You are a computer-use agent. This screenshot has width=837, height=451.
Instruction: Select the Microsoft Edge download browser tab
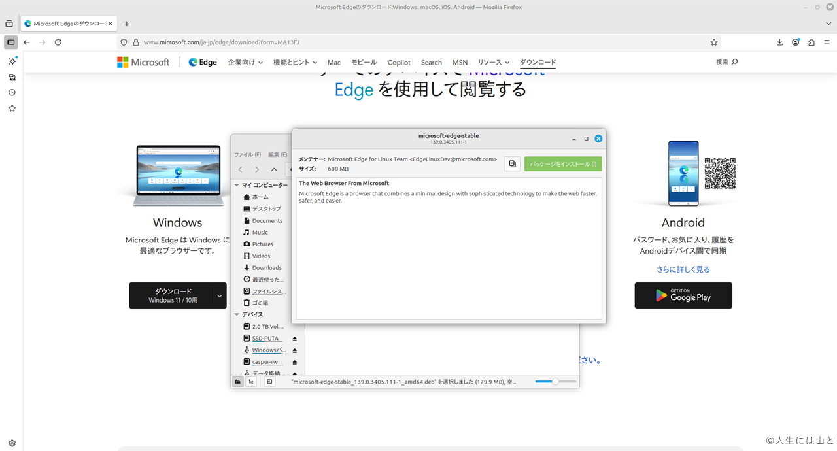click(68, 24)
